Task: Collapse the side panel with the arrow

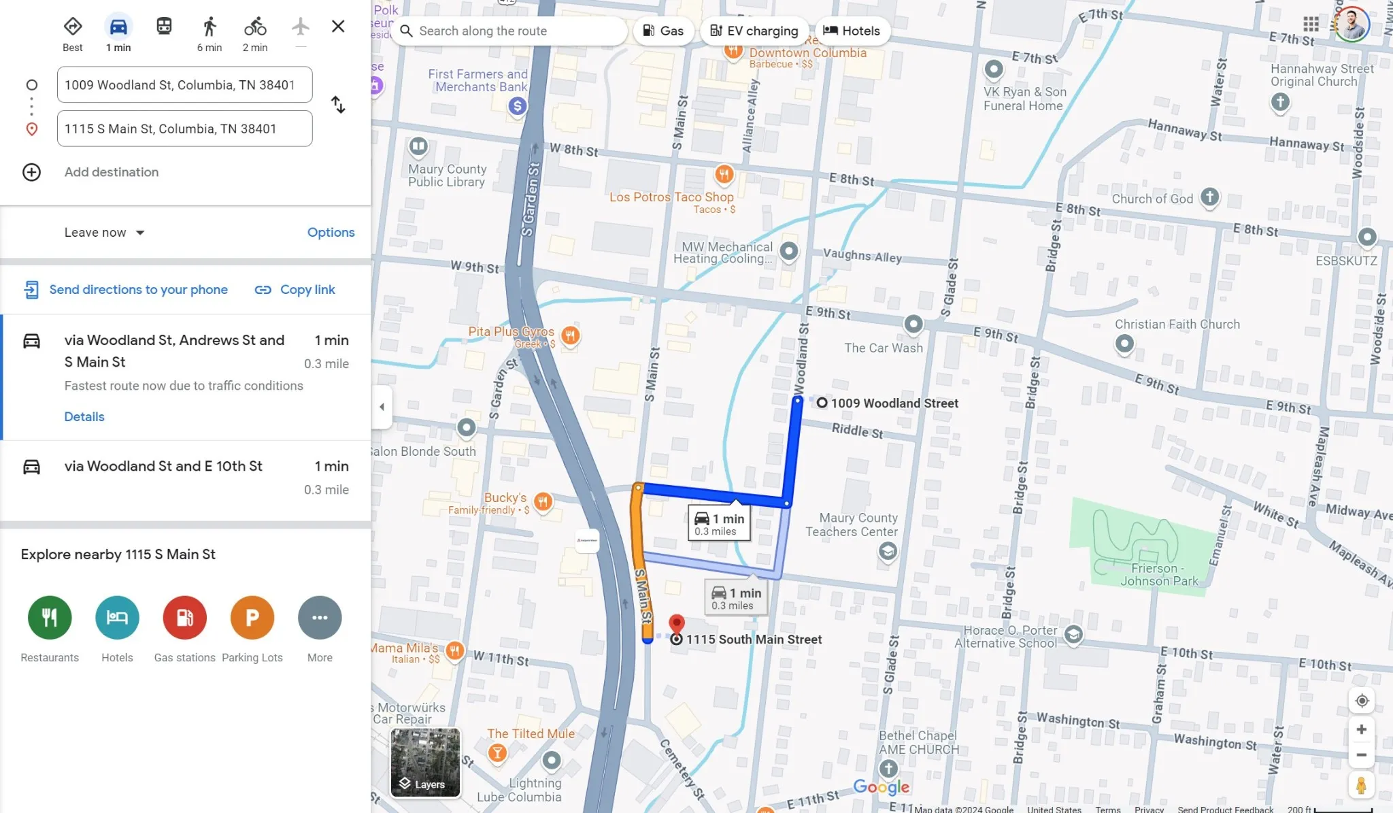Action: (x=382, y=407)
